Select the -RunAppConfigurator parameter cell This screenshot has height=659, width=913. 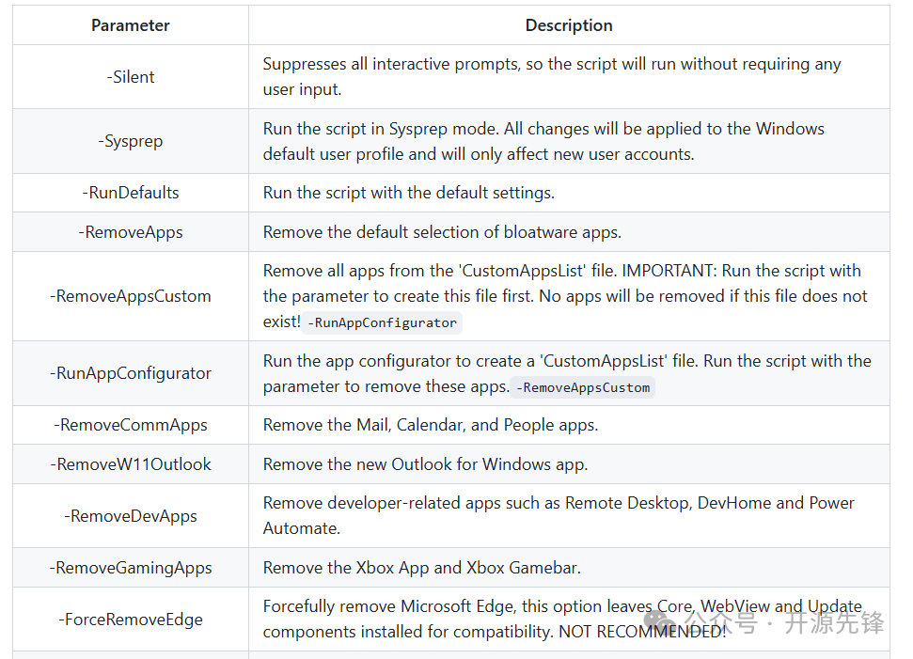(131, 373)
